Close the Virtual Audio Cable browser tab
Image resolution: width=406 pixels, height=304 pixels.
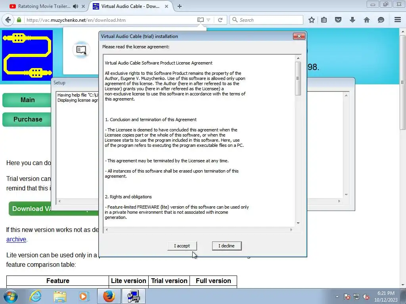tap(167, 6)
